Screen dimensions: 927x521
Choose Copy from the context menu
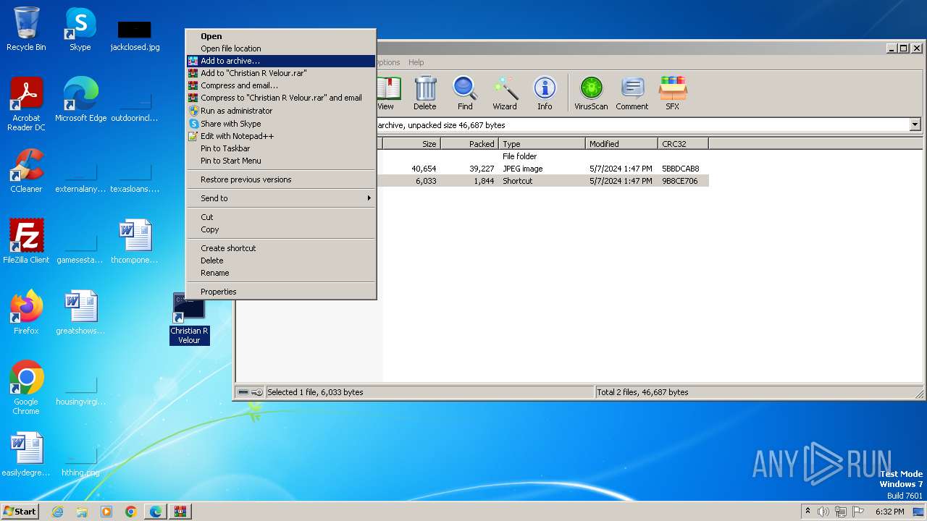pyautogui.click(x=280, y=229)
